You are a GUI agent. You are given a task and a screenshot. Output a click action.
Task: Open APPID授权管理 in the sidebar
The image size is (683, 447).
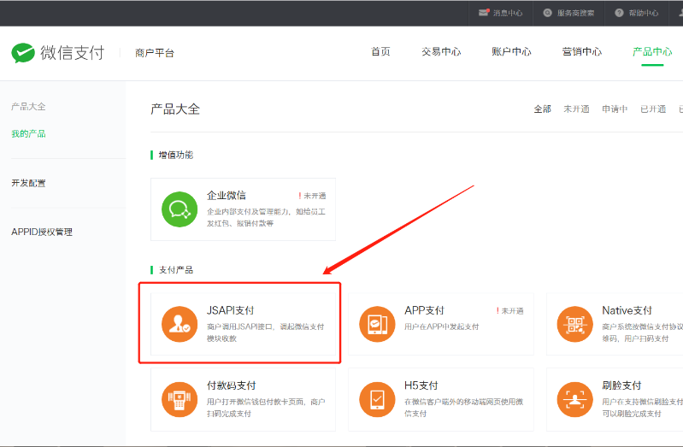coord(42,232)
